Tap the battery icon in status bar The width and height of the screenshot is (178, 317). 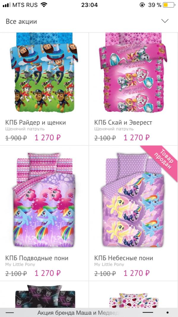point(169,5)
